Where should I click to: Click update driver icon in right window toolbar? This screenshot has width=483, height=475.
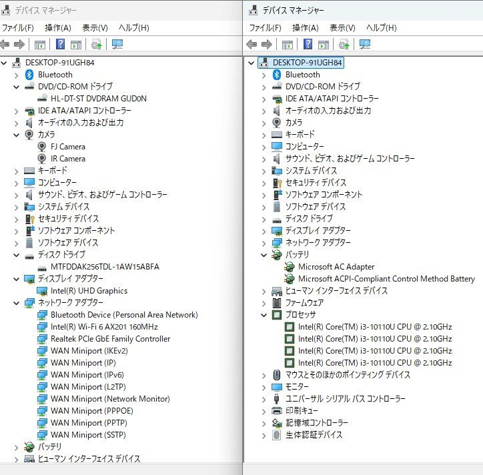click(344, 45)
